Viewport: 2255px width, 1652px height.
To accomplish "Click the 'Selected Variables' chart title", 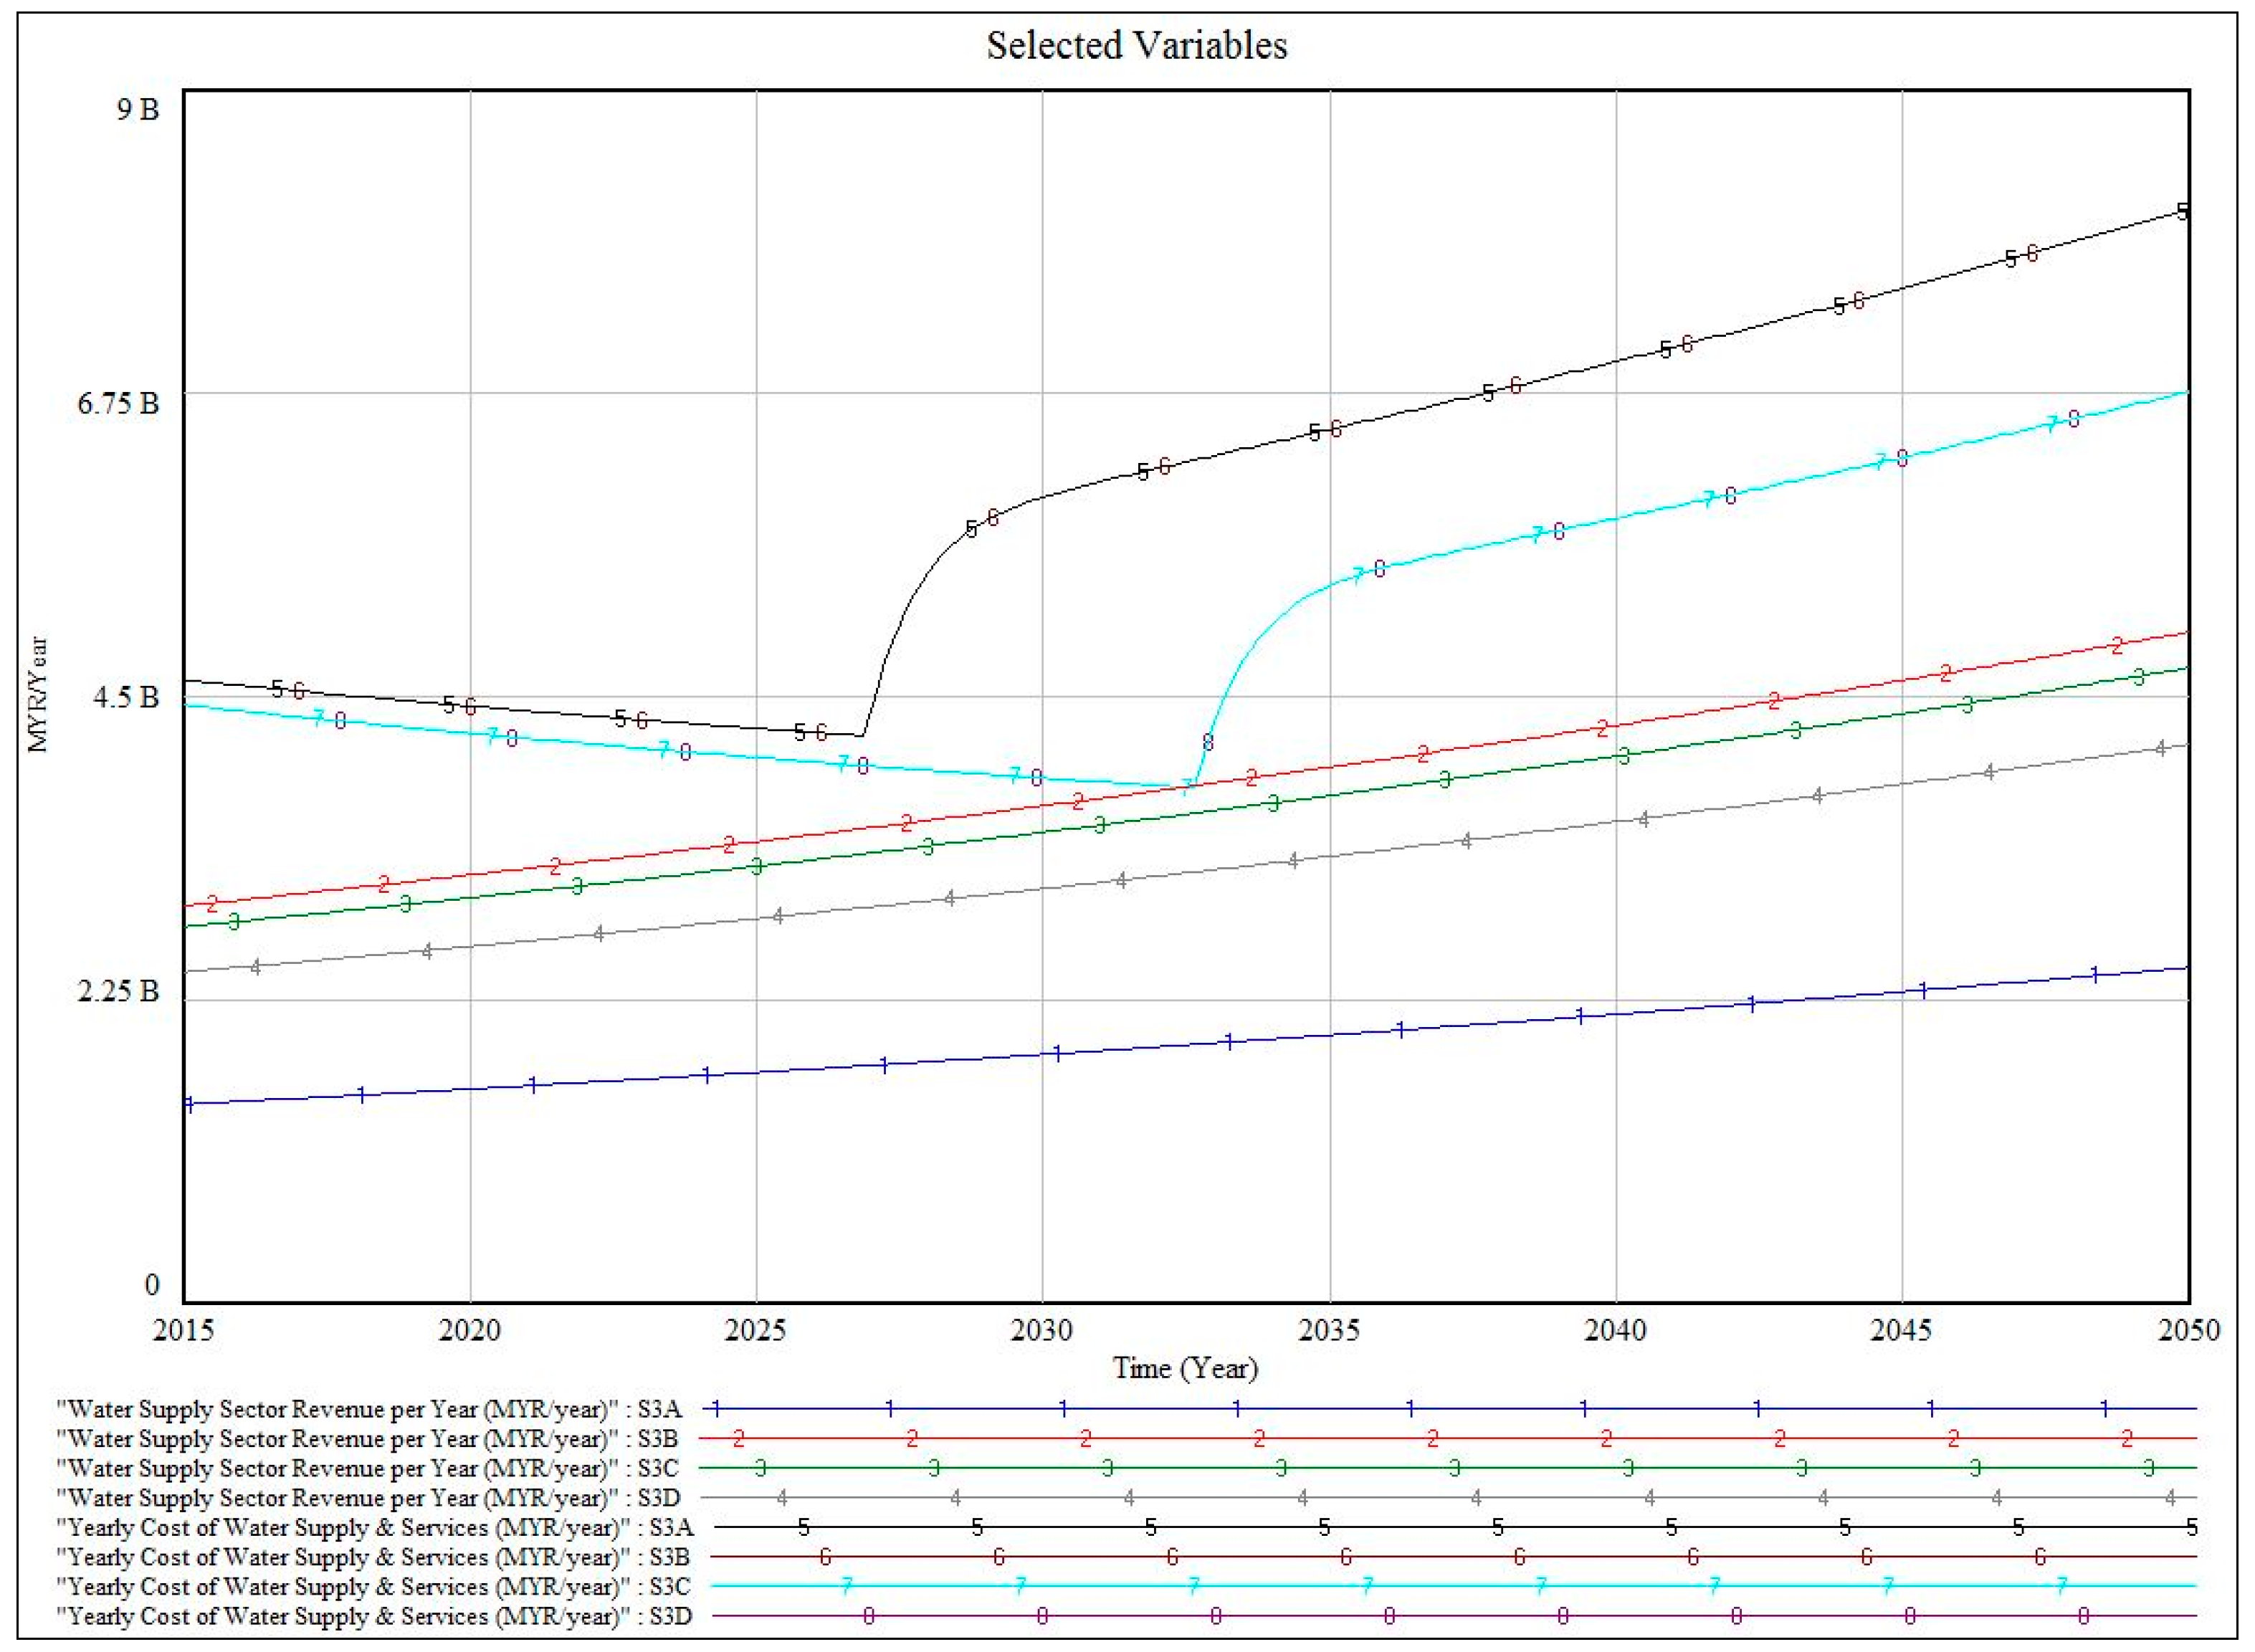I will tap(1136, 46).
